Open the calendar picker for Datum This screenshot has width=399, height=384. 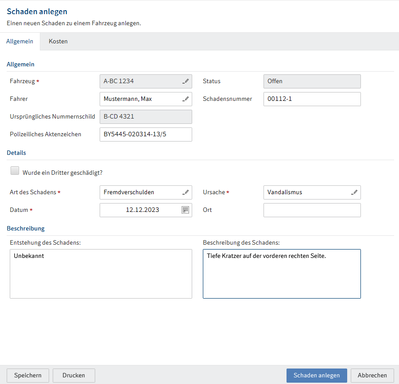click(186, 210)
